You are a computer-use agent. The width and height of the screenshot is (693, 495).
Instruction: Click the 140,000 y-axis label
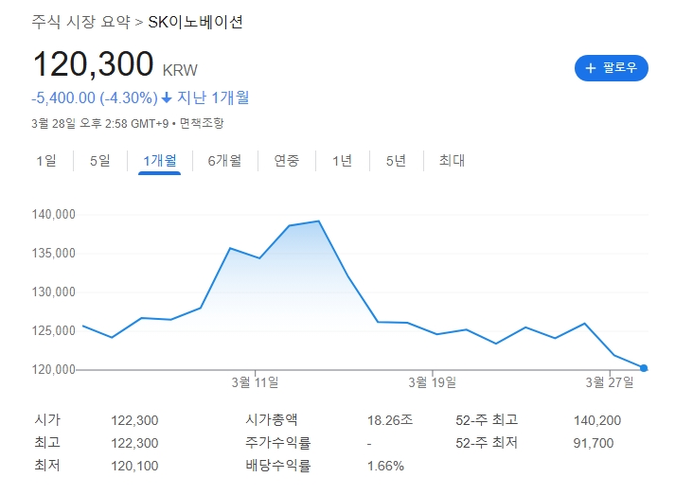click(x=53, y=214)
